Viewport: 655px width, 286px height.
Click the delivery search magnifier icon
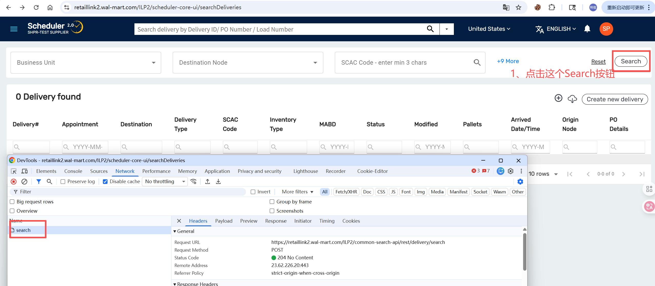[x=430, y=29]
